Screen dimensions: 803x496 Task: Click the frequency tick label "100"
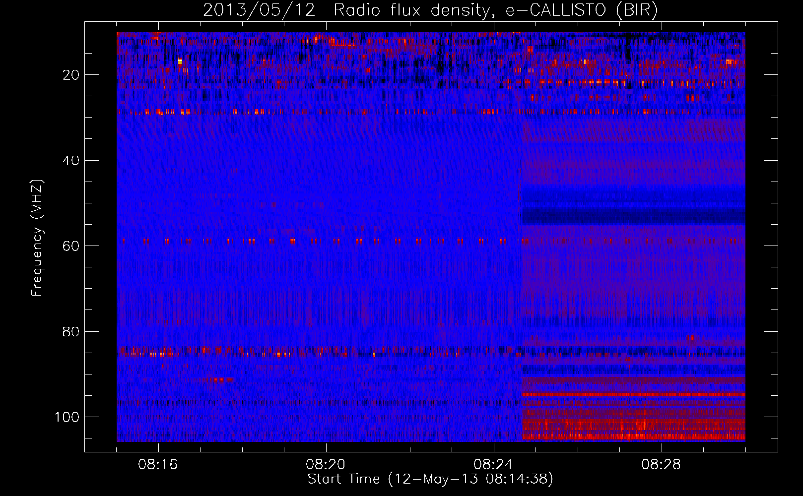(x=67, y=417)
